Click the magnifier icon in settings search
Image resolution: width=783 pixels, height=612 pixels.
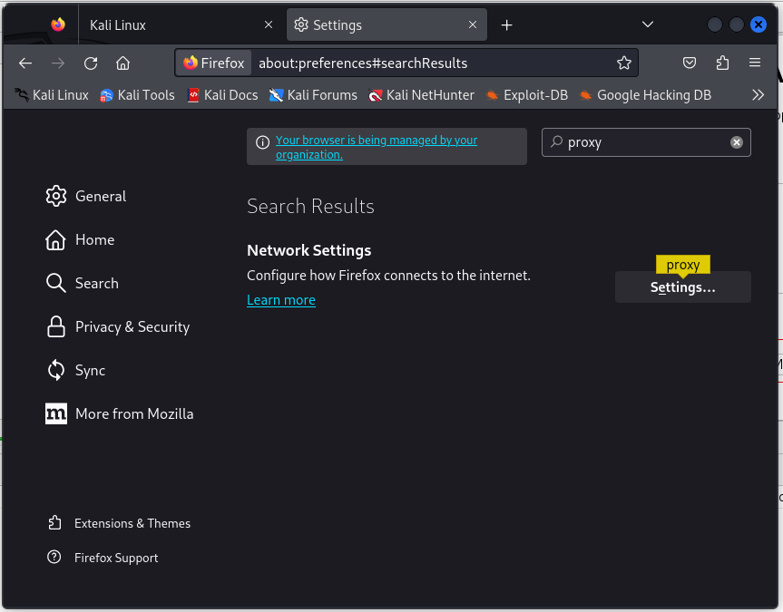click(556, 141)
